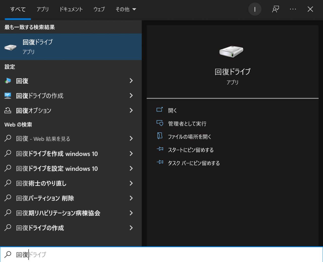Click pin icon for スタートにピン留めする
323x262 pixels.
[160, 149]
